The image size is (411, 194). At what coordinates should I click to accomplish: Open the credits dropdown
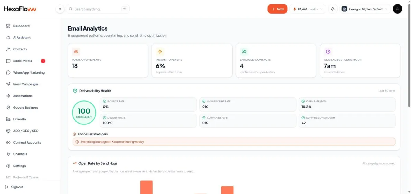click(308, 9)
